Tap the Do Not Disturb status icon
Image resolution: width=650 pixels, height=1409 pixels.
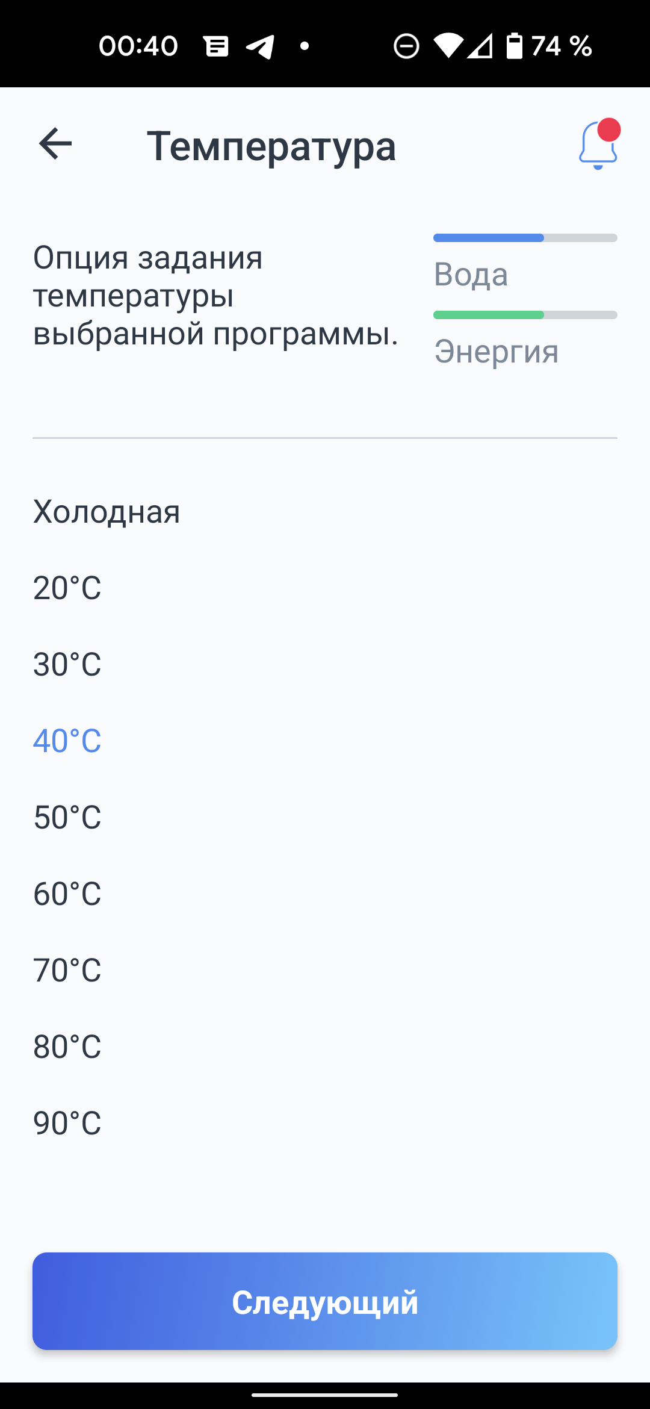click(x=406, y=46)
